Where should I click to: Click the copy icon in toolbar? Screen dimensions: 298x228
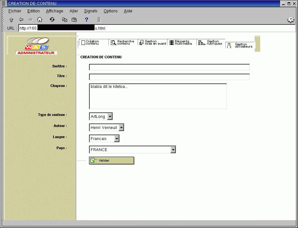coord(65,20)
